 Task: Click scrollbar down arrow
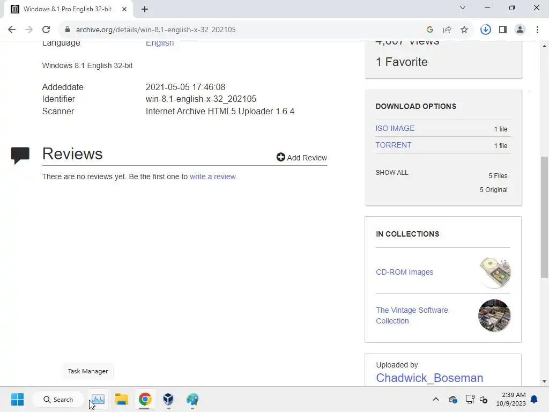pos(545,381)
